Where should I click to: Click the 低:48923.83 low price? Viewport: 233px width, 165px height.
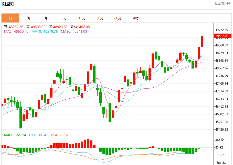coord(58,27)
